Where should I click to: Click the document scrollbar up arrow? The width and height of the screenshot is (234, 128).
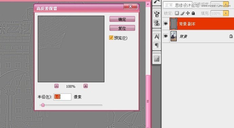pyautogui.click(x=148, y=4)
